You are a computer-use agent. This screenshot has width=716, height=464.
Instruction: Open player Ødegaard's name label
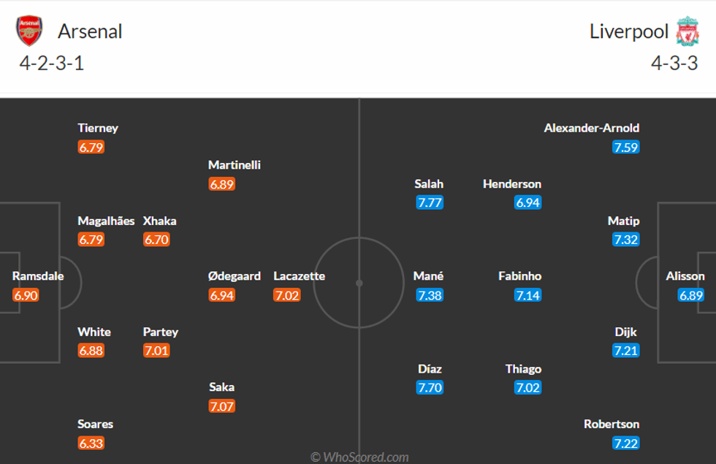pos(235,276)
